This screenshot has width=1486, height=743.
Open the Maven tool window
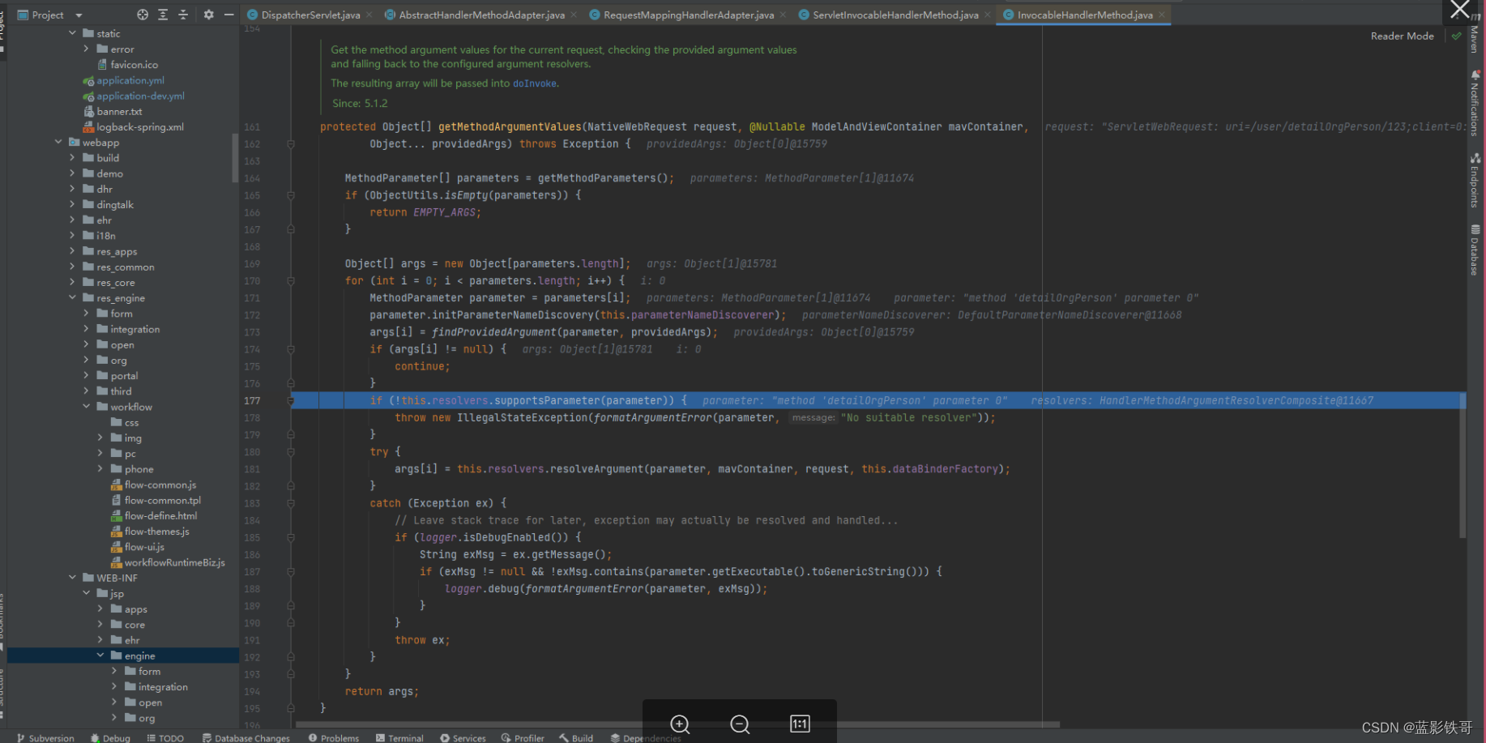(x=1475, y=32)
